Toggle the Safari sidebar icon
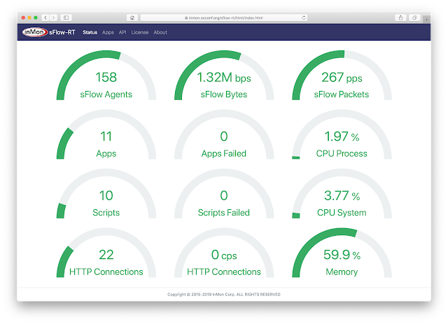Screen dimensions: 448x324 (66, 17)
